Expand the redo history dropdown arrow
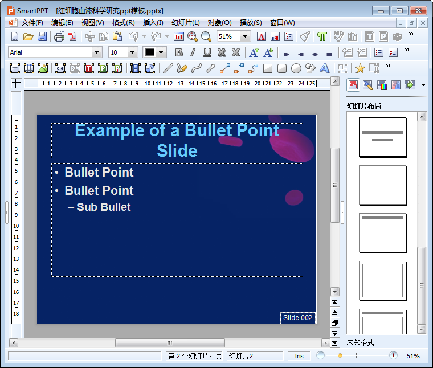Screen dimensions: 433x368 [x=167, y=36]
